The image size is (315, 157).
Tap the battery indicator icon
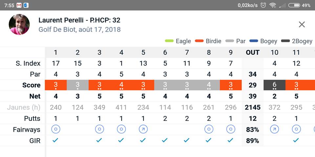click(x=294, y=5)
